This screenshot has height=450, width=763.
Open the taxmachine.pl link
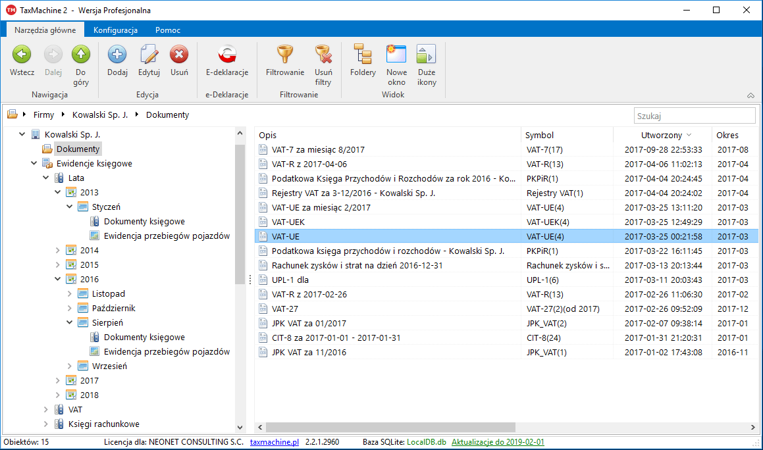(274, 443)
